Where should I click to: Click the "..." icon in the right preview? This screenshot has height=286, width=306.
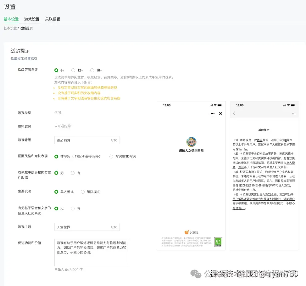[x=293, y=113]
